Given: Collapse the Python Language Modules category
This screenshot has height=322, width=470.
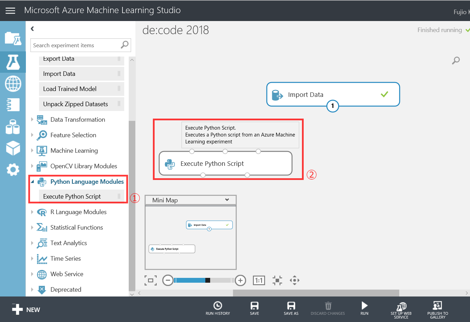Looking at the screenshot, I should click(32, 182).
